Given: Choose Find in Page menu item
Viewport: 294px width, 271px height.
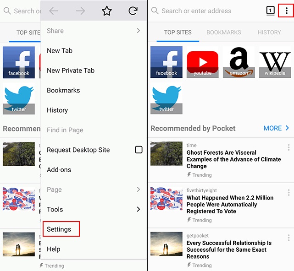Looking at the screenshot, I should coord(94,130).
